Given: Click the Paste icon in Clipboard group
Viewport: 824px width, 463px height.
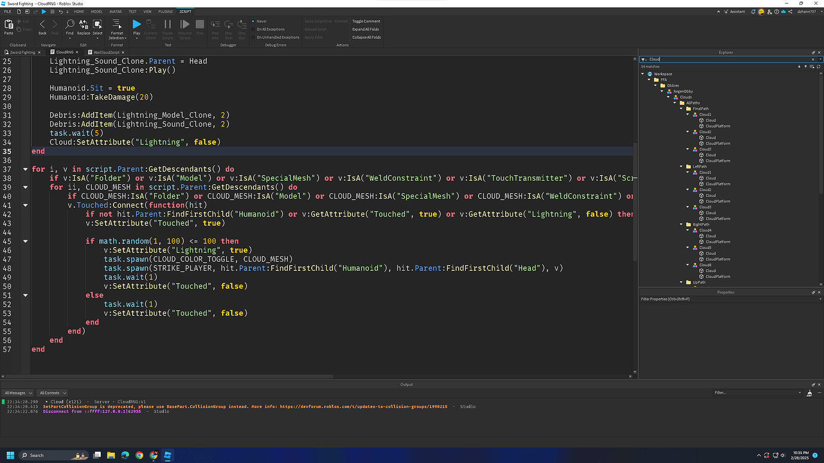Looking at the screenshot, I should (x=9, y=24).
